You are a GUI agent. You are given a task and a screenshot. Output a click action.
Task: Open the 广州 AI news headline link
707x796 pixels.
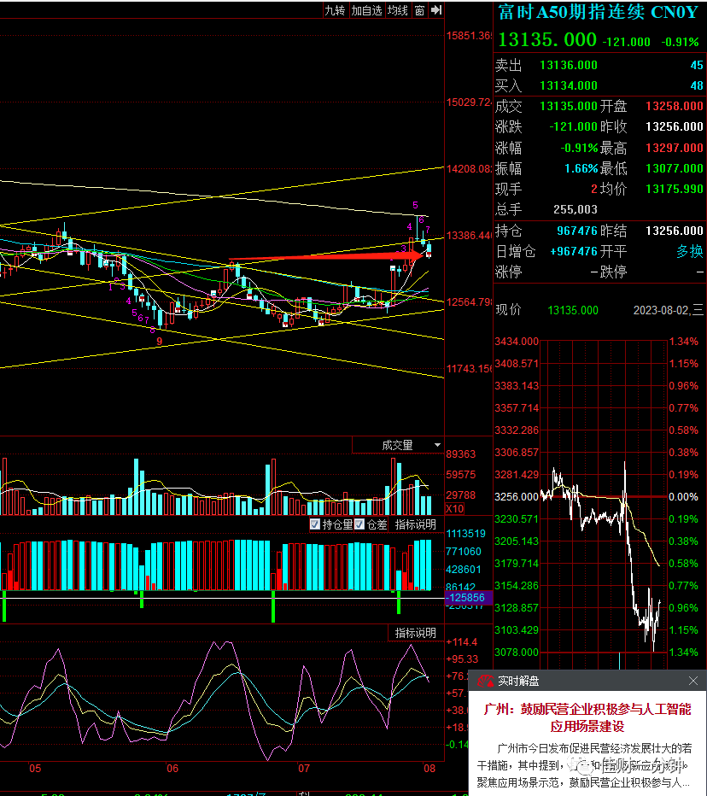(587, 717)
